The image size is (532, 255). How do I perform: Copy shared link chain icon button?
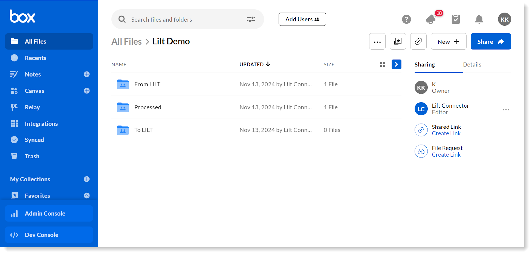click(x=418, y=42)
